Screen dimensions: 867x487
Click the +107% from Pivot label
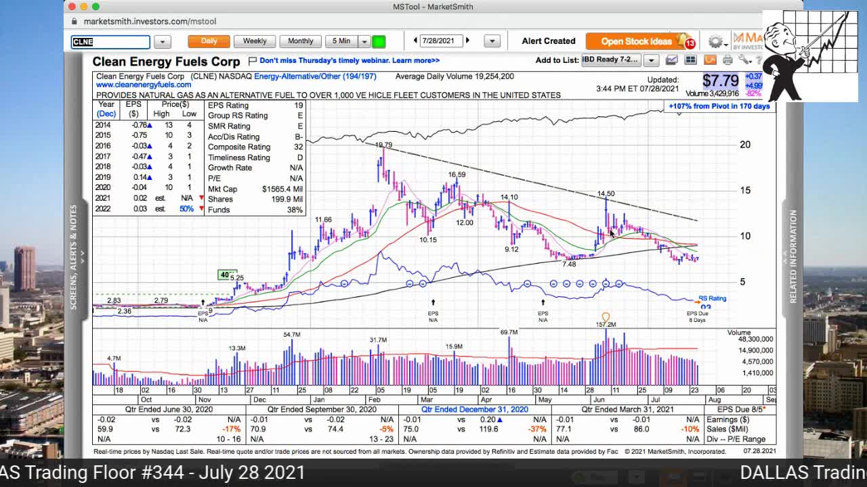[x=719, y=106]
